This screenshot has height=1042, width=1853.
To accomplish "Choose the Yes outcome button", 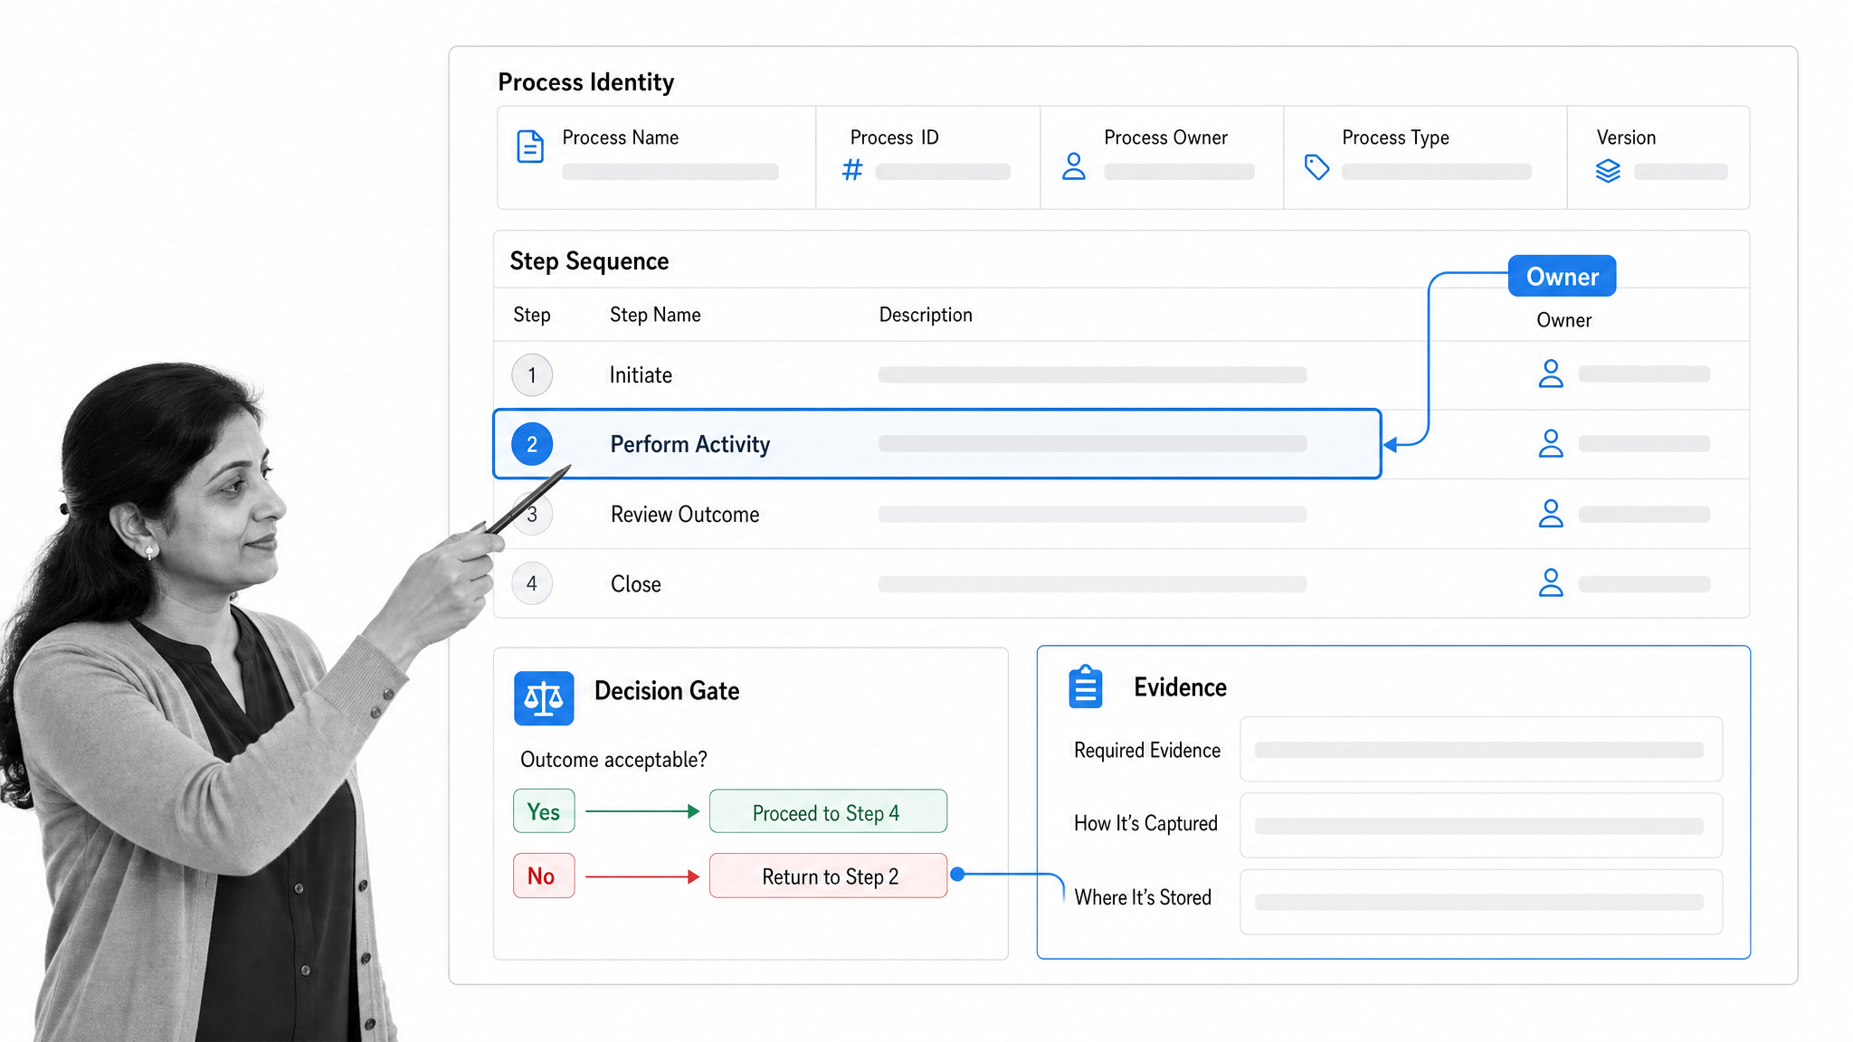I will pos(544,811).
